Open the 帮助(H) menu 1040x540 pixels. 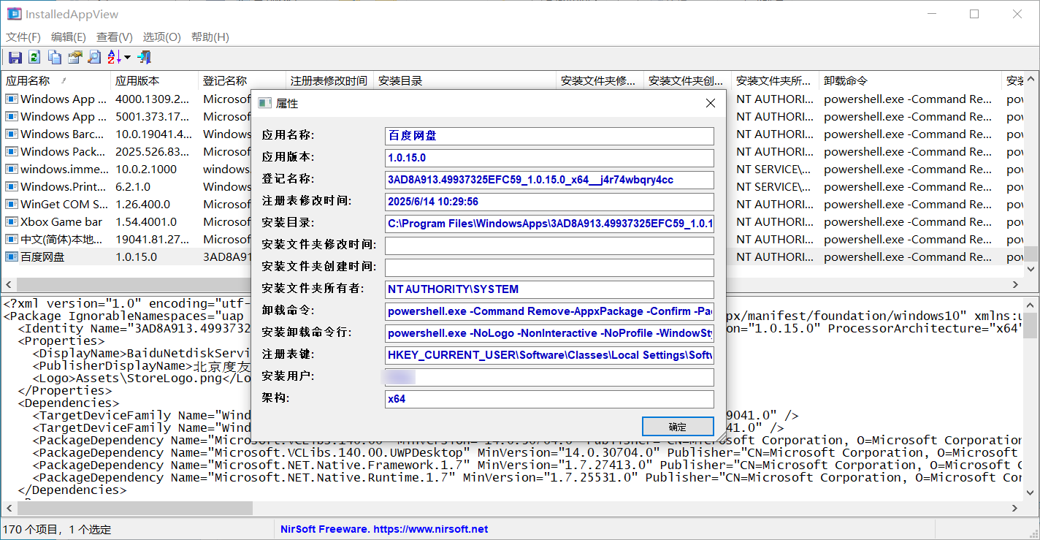coord(210,37)
